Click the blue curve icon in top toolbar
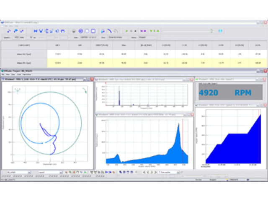 (x=109, y=31)
